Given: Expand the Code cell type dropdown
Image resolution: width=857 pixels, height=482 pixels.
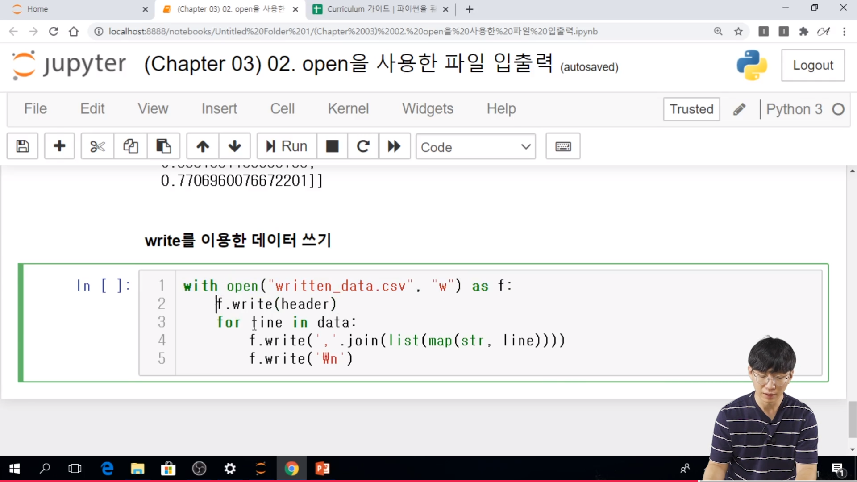Looking at the screenshot, I should pos(475,147).
